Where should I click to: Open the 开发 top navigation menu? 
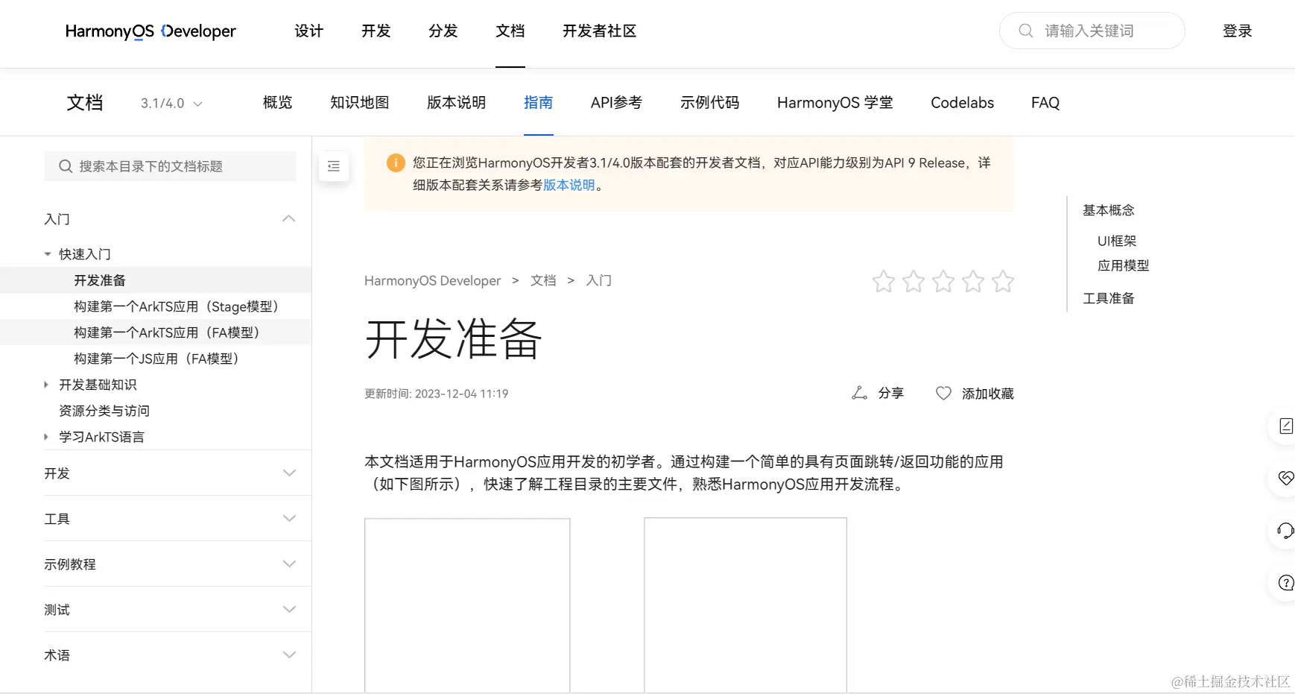(376, 31)
